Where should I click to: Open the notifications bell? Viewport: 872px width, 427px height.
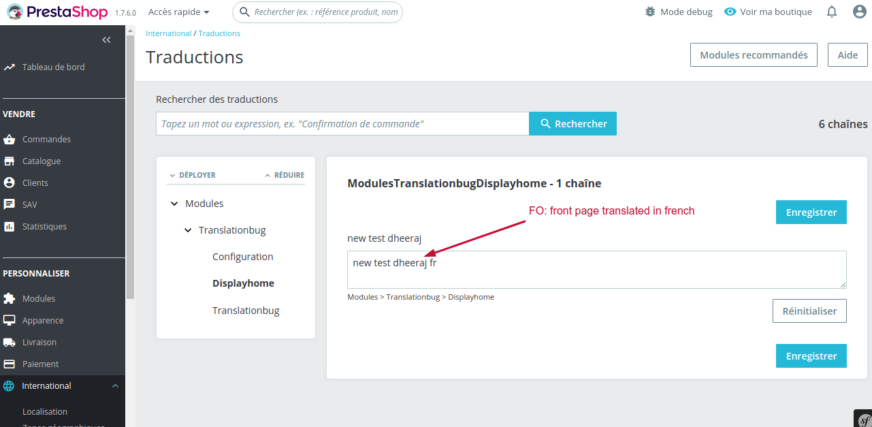coord(831,12)
